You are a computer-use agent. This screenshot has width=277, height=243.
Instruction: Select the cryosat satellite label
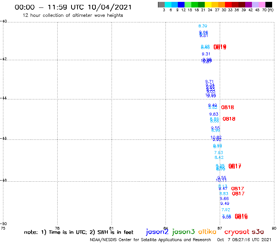click(237, 232)
